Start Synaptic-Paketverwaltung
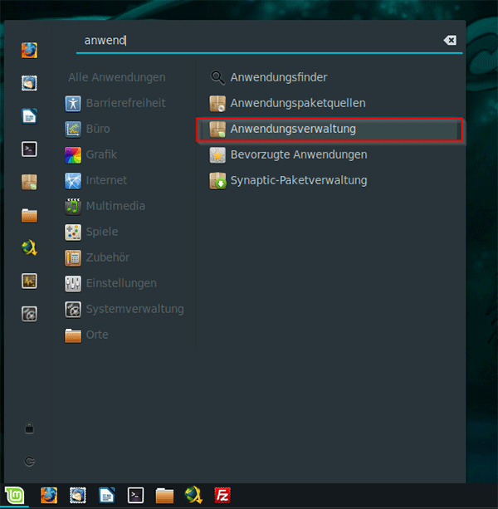Screen dimensions: 498x509 tap(298, 180)
